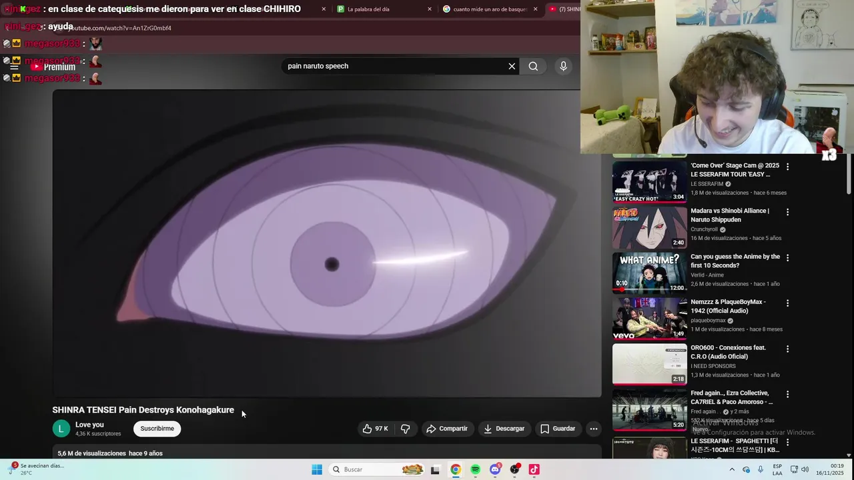
Task: Click the system tray microphone icon
Action: click(761, 469)
